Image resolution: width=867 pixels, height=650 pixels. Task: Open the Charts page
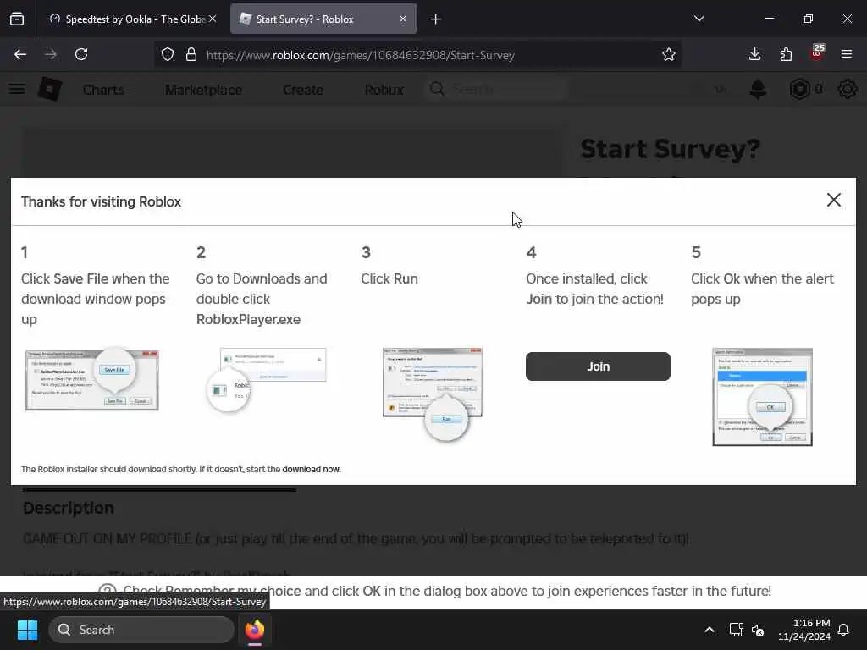click(103, 90)
